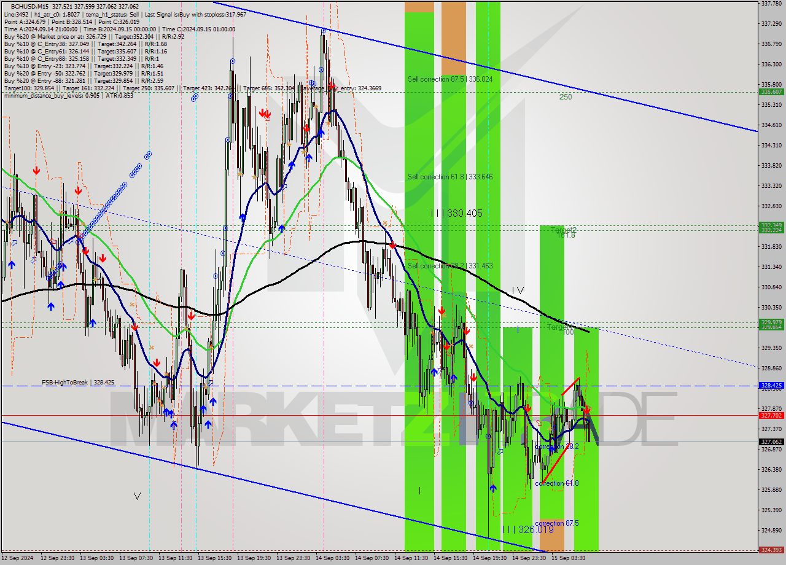Image resolution: width=786 pixels, height=565 pixels.
Task: Click the green '250' target label
Action: (566, 97)
